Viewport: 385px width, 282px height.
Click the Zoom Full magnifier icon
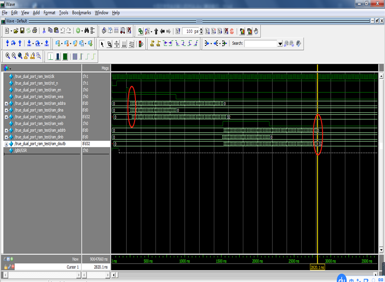(x=20, y=56)
